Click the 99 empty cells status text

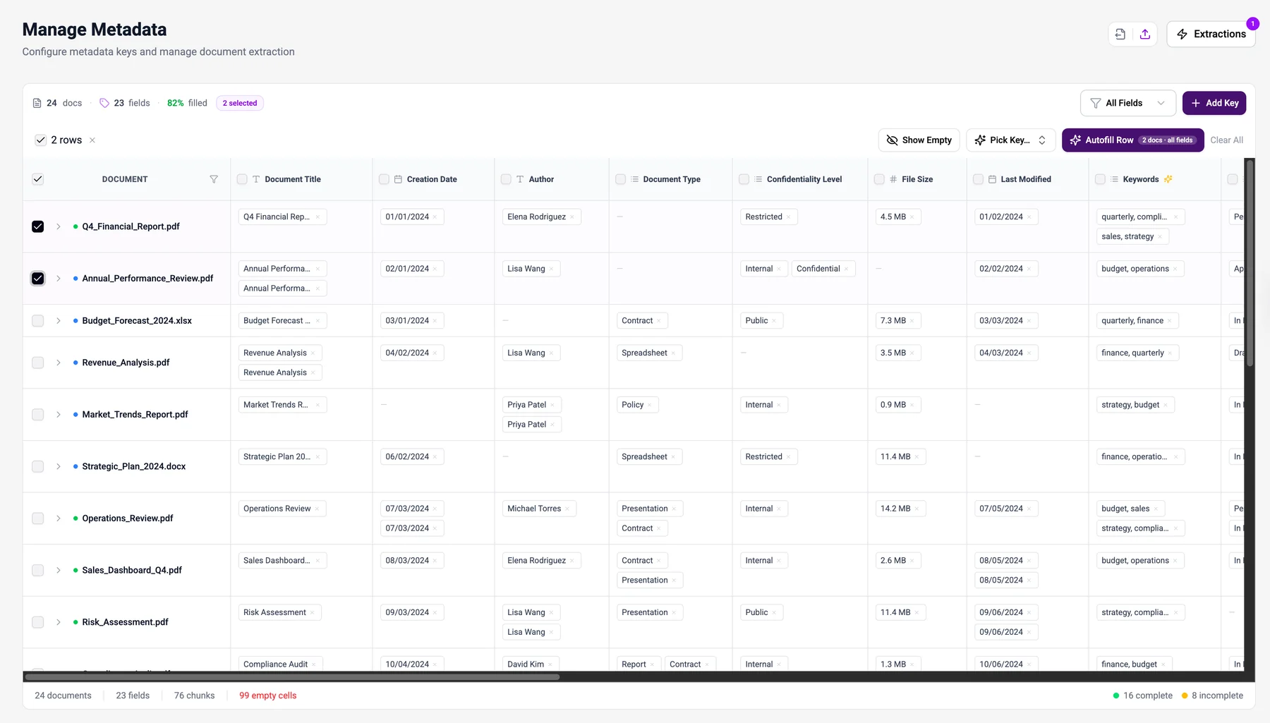(x=268, y=695)
